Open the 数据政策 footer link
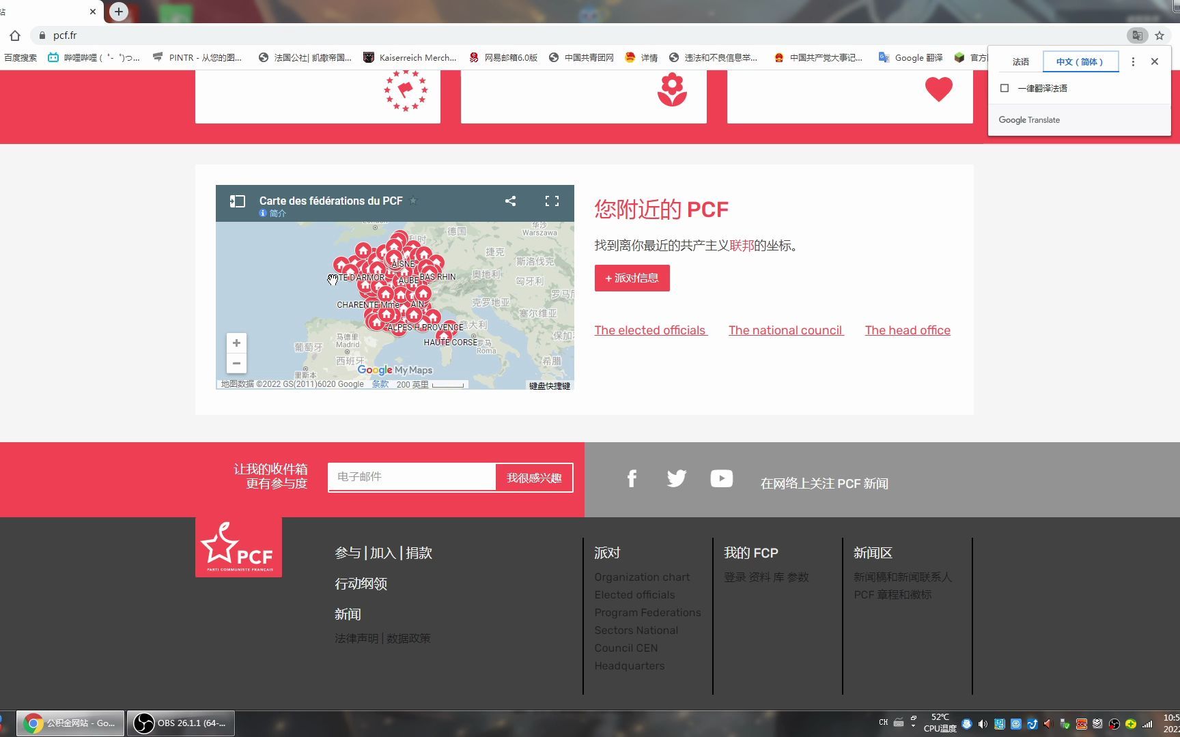 (x=408, y=638)
